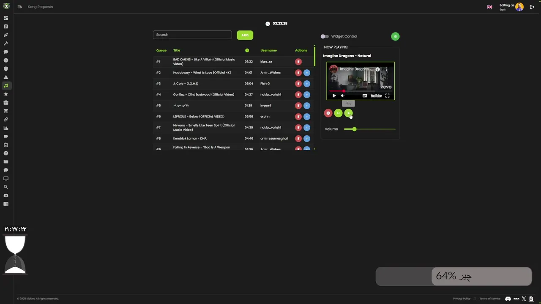Open the Discord icon in sidebar

click(x=6, y=195)
